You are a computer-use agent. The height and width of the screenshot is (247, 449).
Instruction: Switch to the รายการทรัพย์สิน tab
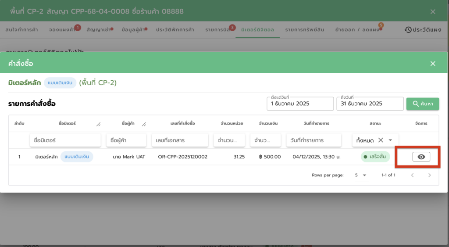pyautogui.click(x=304, y=29)
